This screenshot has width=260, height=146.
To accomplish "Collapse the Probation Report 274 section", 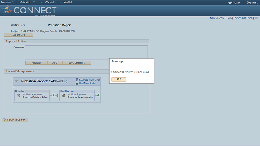I will coord(17,81).
